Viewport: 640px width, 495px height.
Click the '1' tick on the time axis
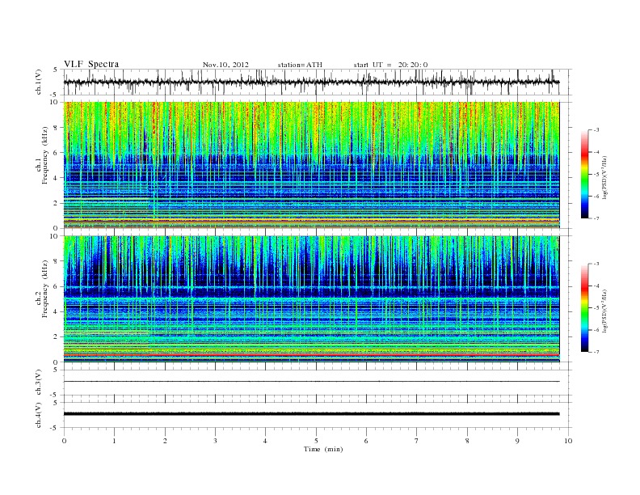coord(114,441)
